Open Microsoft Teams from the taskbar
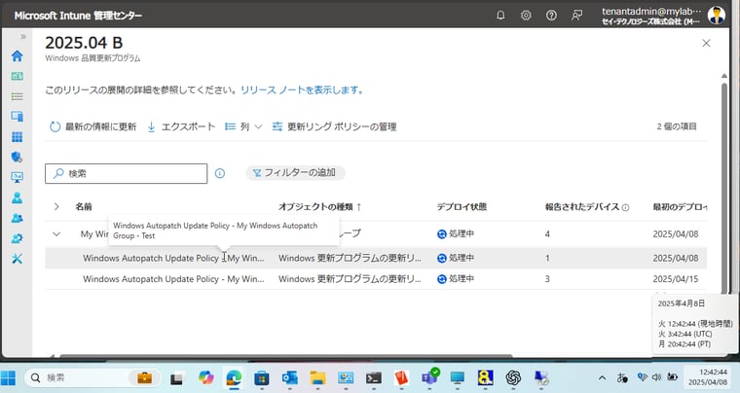This screenshot has height=393, width=740. tap(429, 377)
